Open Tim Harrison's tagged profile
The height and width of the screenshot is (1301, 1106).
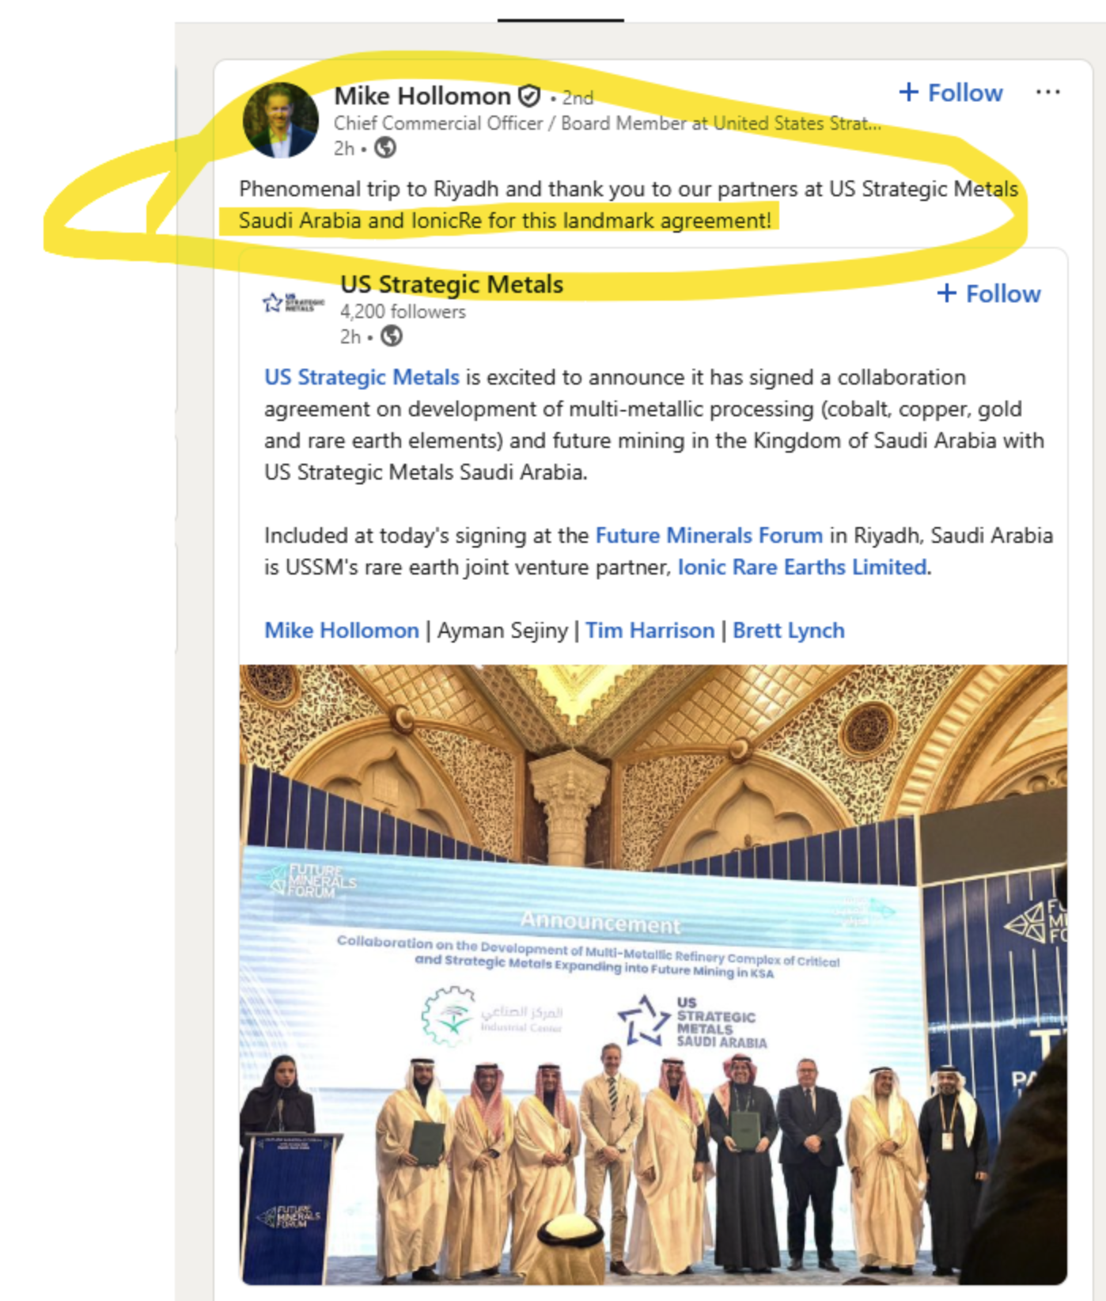click(x=650, y=631)
